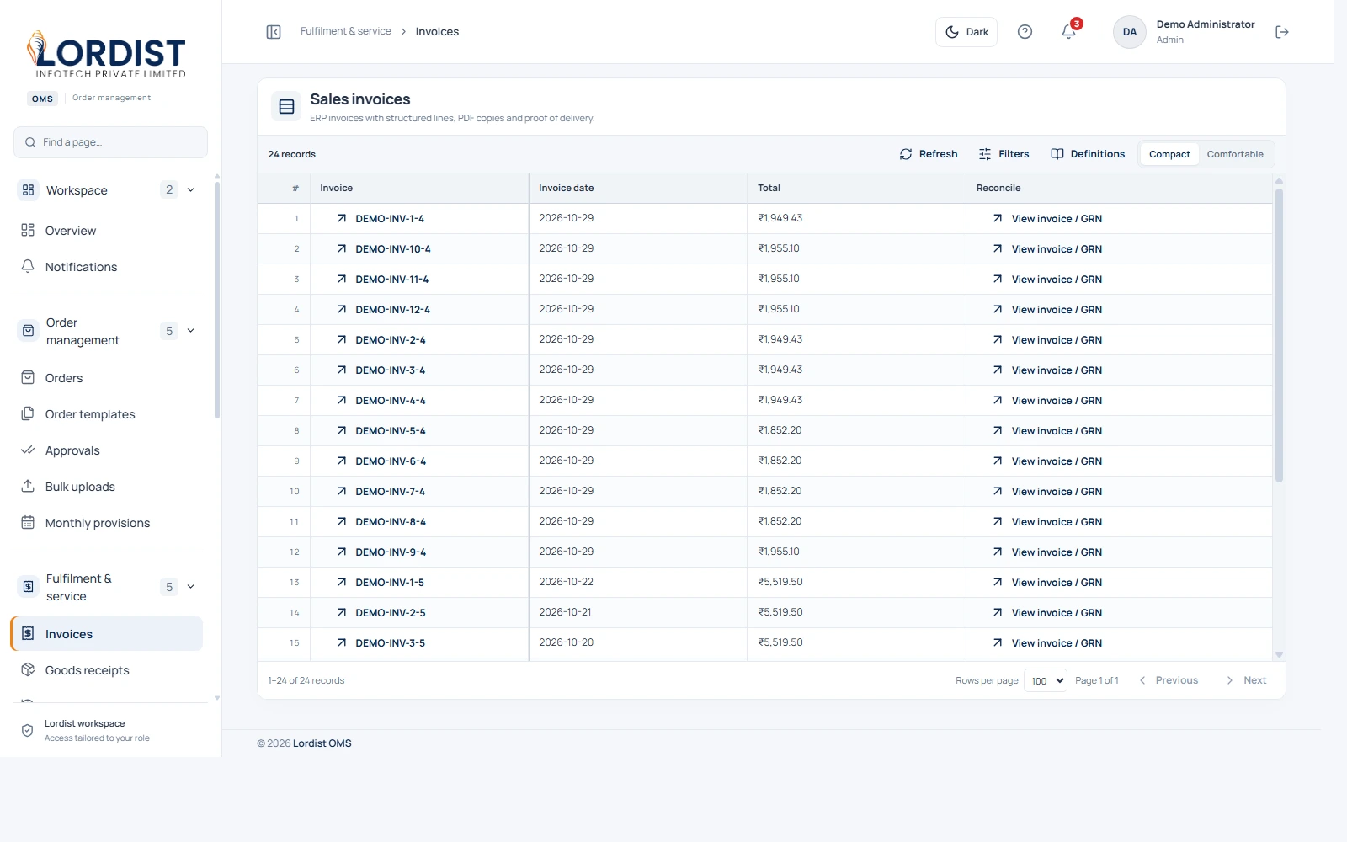1347x842 pixels.
Task: Click the logout icon beside Demo Administrator
Action: pyautogui.click(x=1282, y=32)
